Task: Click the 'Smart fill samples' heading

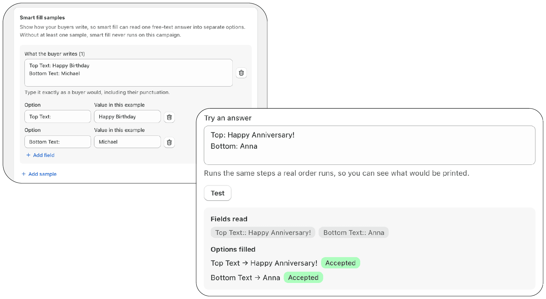Action: [42, 18]
